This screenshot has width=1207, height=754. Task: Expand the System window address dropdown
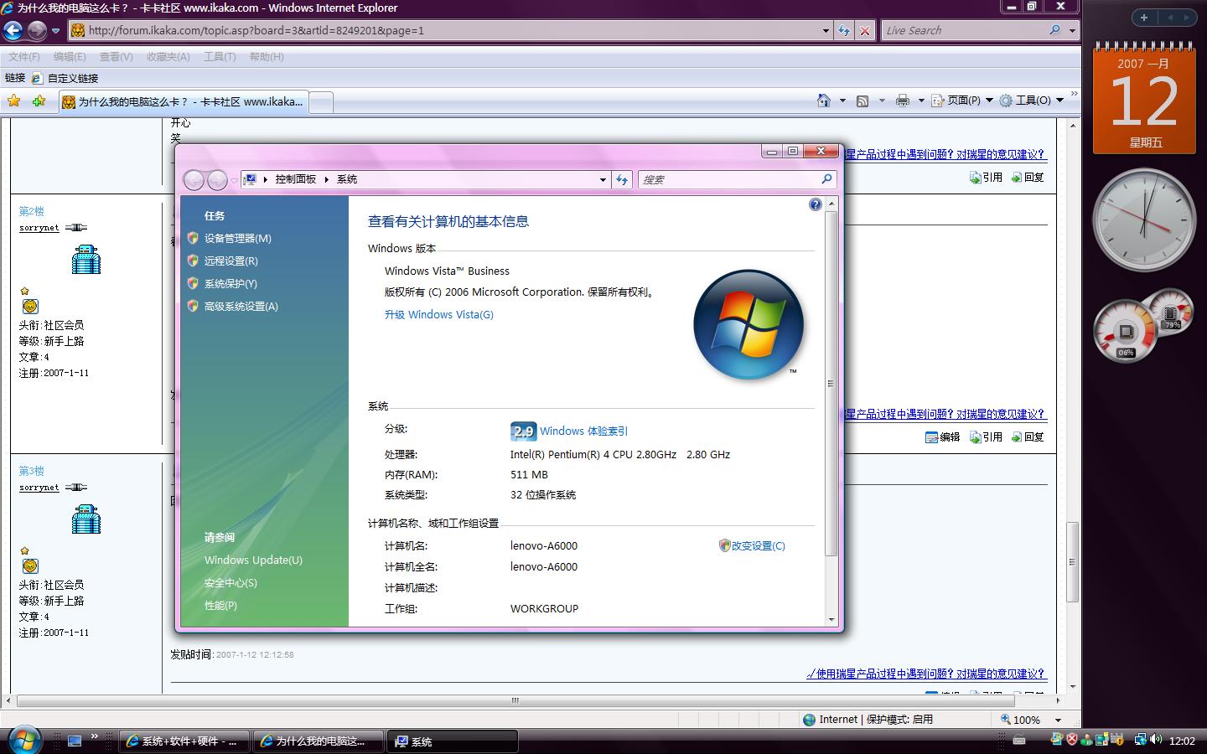coord(603,179)
